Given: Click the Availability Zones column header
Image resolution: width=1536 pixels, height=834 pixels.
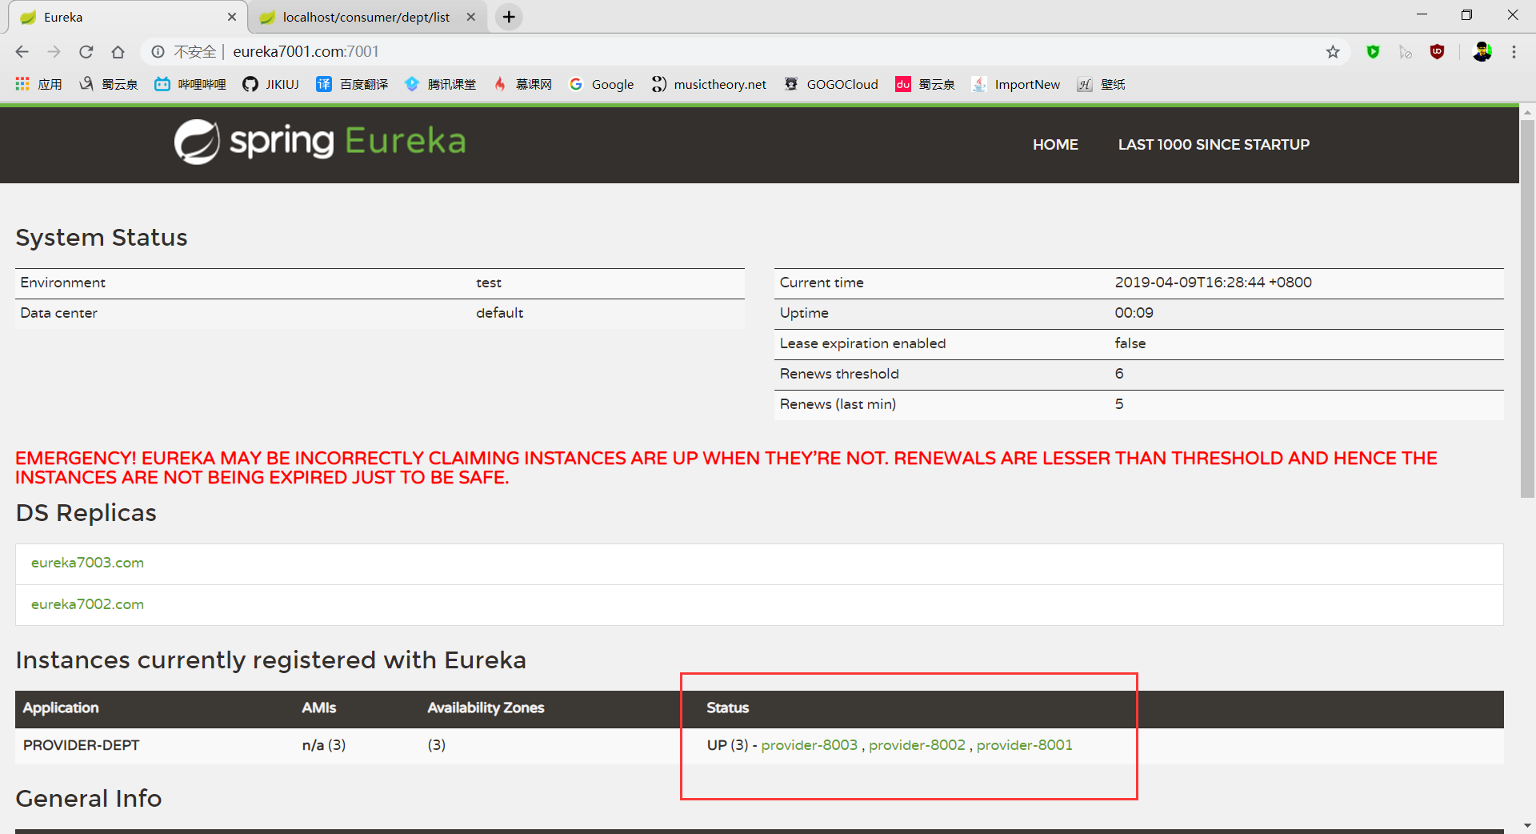Looking at the screenshot, I should [x=486, y=708].
